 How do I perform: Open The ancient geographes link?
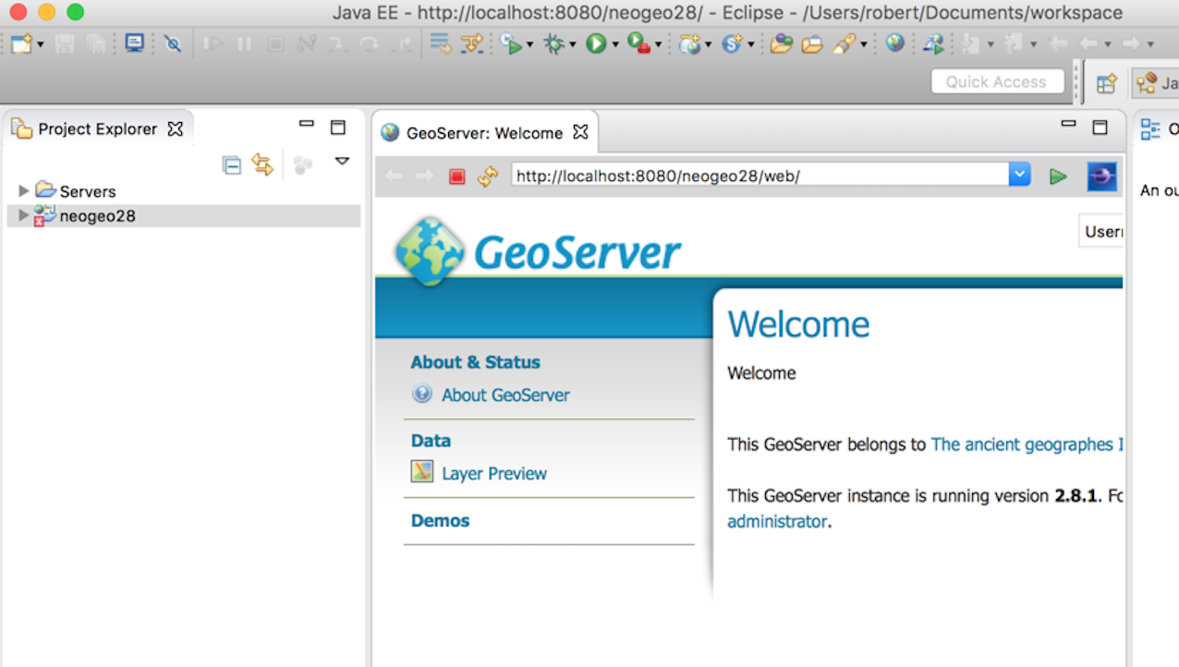[x=1027, y=444]
